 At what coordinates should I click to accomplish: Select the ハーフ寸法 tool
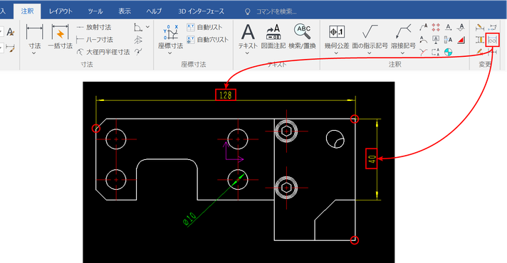[95, 40]
